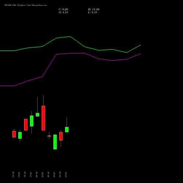Select the red candle for 24 Jul
This screenshot has height=183, width=183.
61,136
